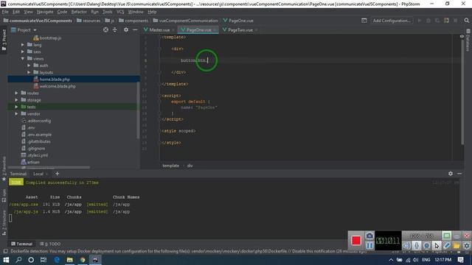Open recorder drawing pen tool
The image size is (472, 265).
click(447, 245)
